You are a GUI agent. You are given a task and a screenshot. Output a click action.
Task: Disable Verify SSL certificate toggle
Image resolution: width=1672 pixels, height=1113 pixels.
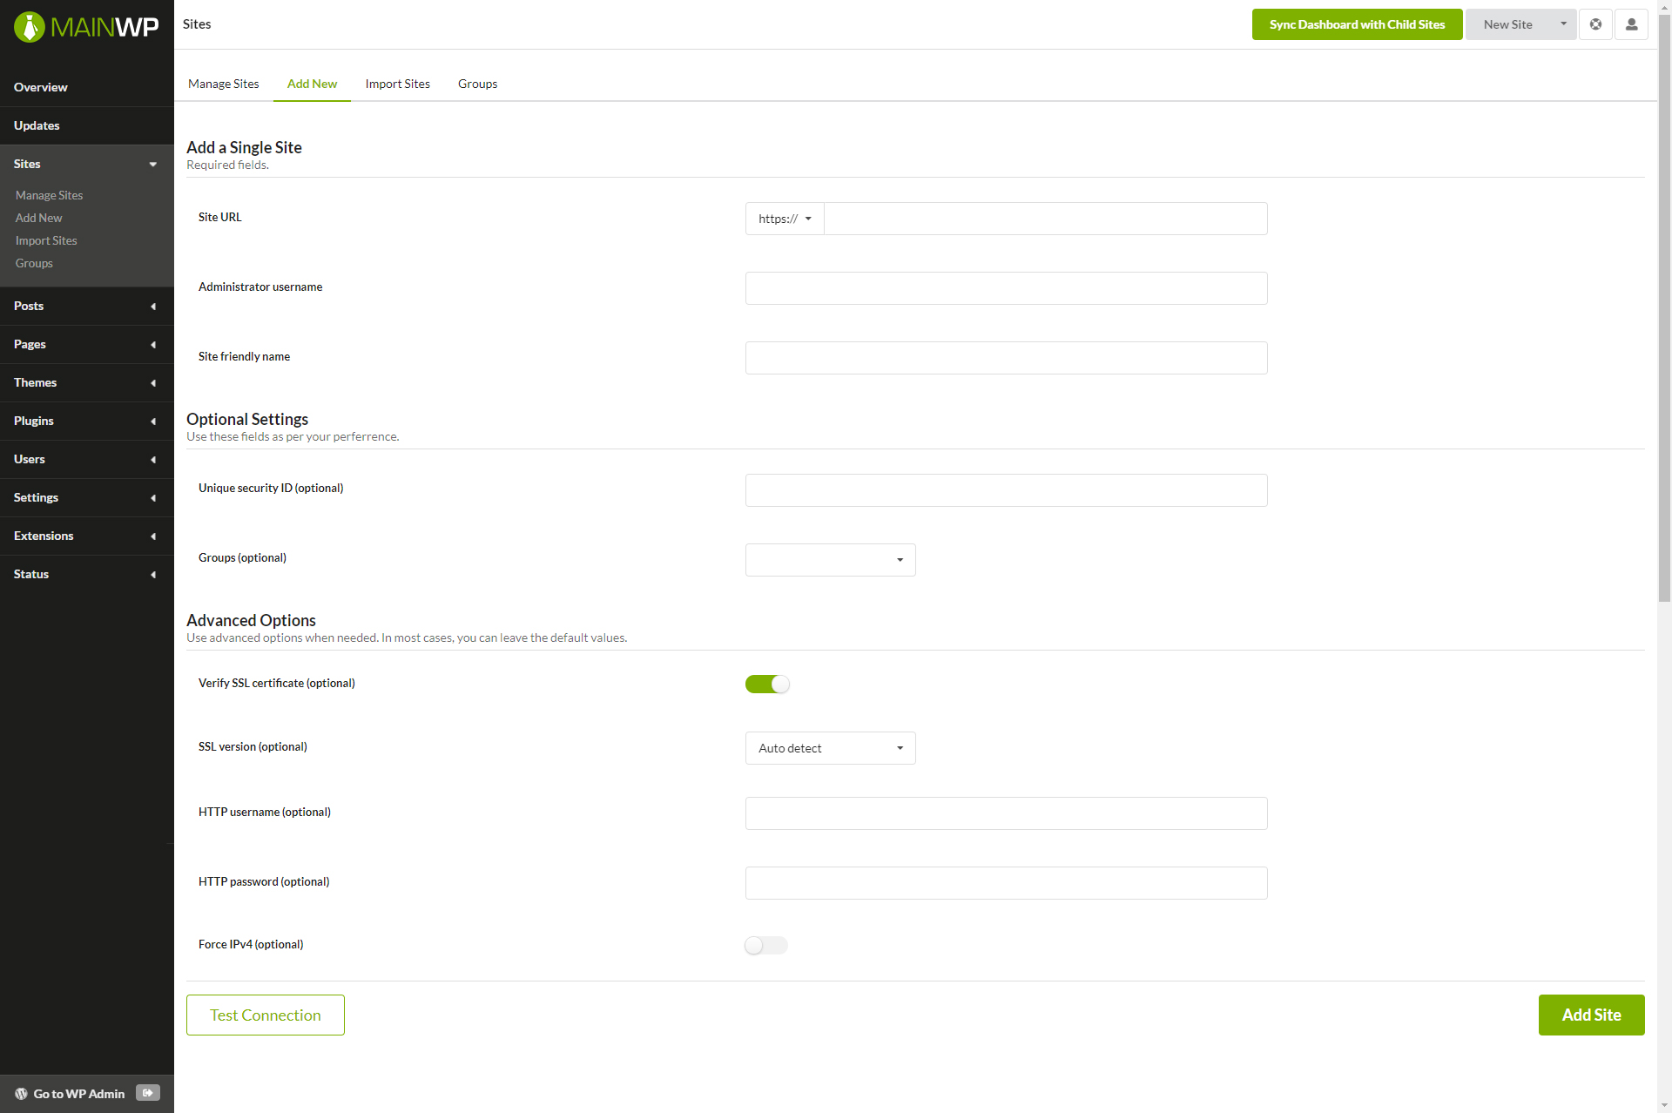(767, 685)
